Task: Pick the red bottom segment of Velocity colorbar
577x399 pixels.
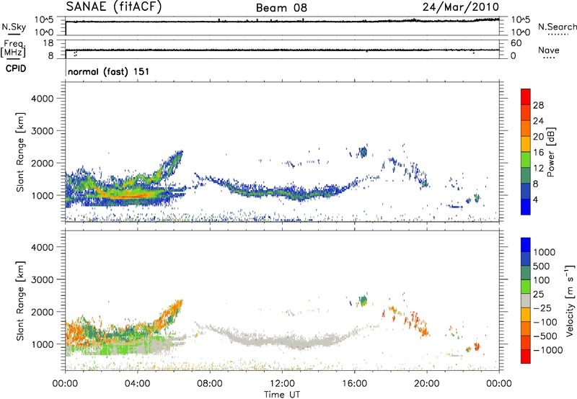Action: 526,357
